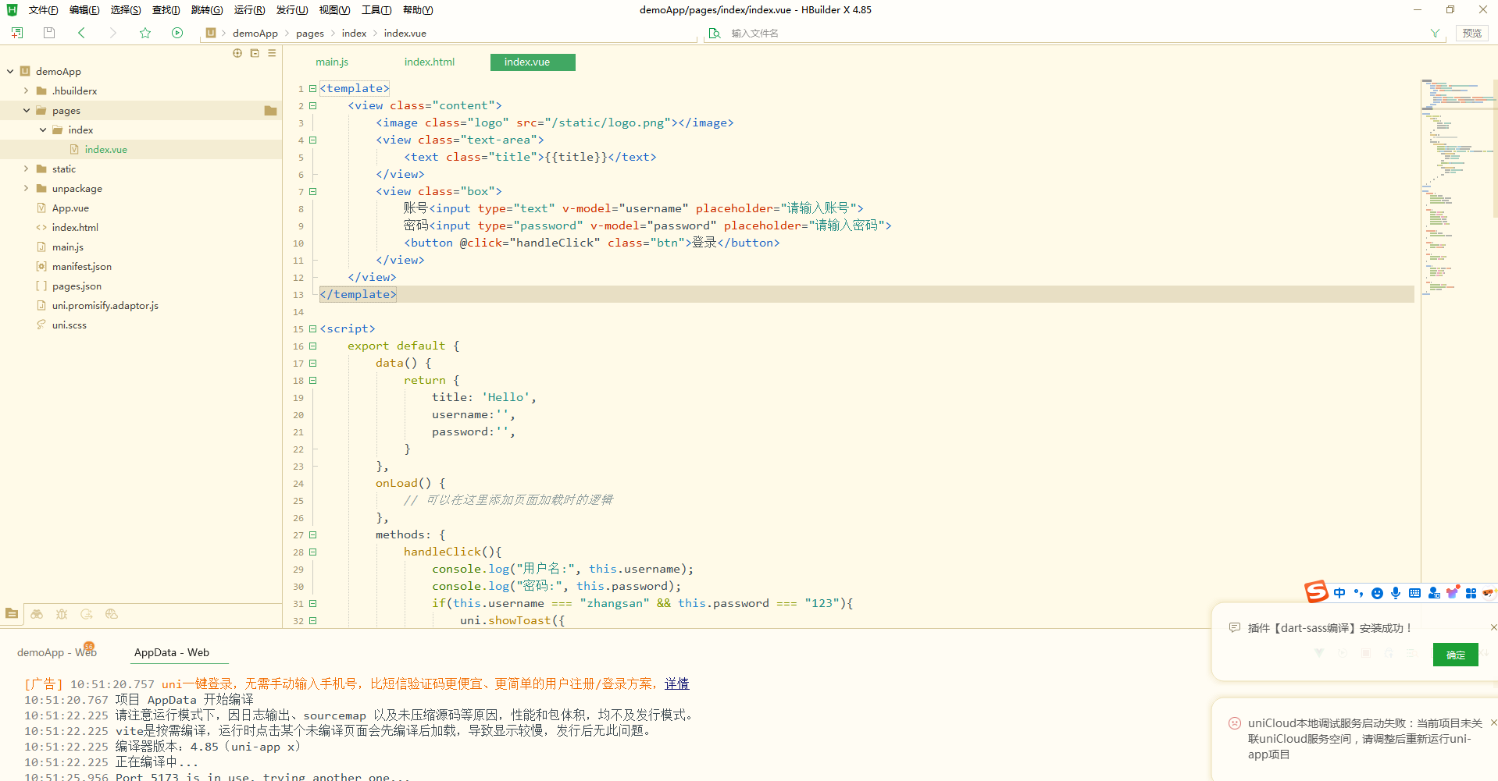Focus the 输入文件名 file name search field
Screen dimensions: 1498x781
(1074, 33)
